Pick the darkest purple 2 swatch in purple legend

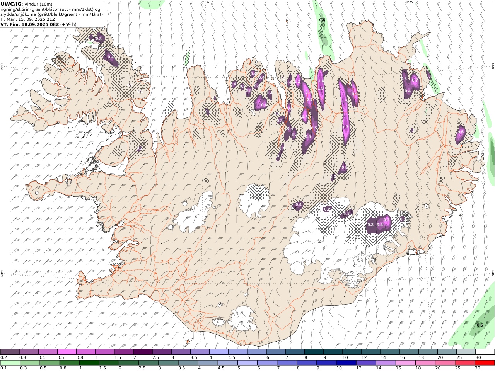click(142, 352)
